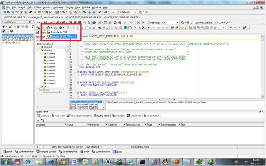Open the Script Output tab

click(x=151, y=116)
